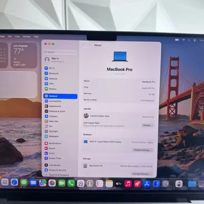Viewport: 204px width, 204px height.
Task: Select General in the settings sidebar
Action: coord(60,96)
